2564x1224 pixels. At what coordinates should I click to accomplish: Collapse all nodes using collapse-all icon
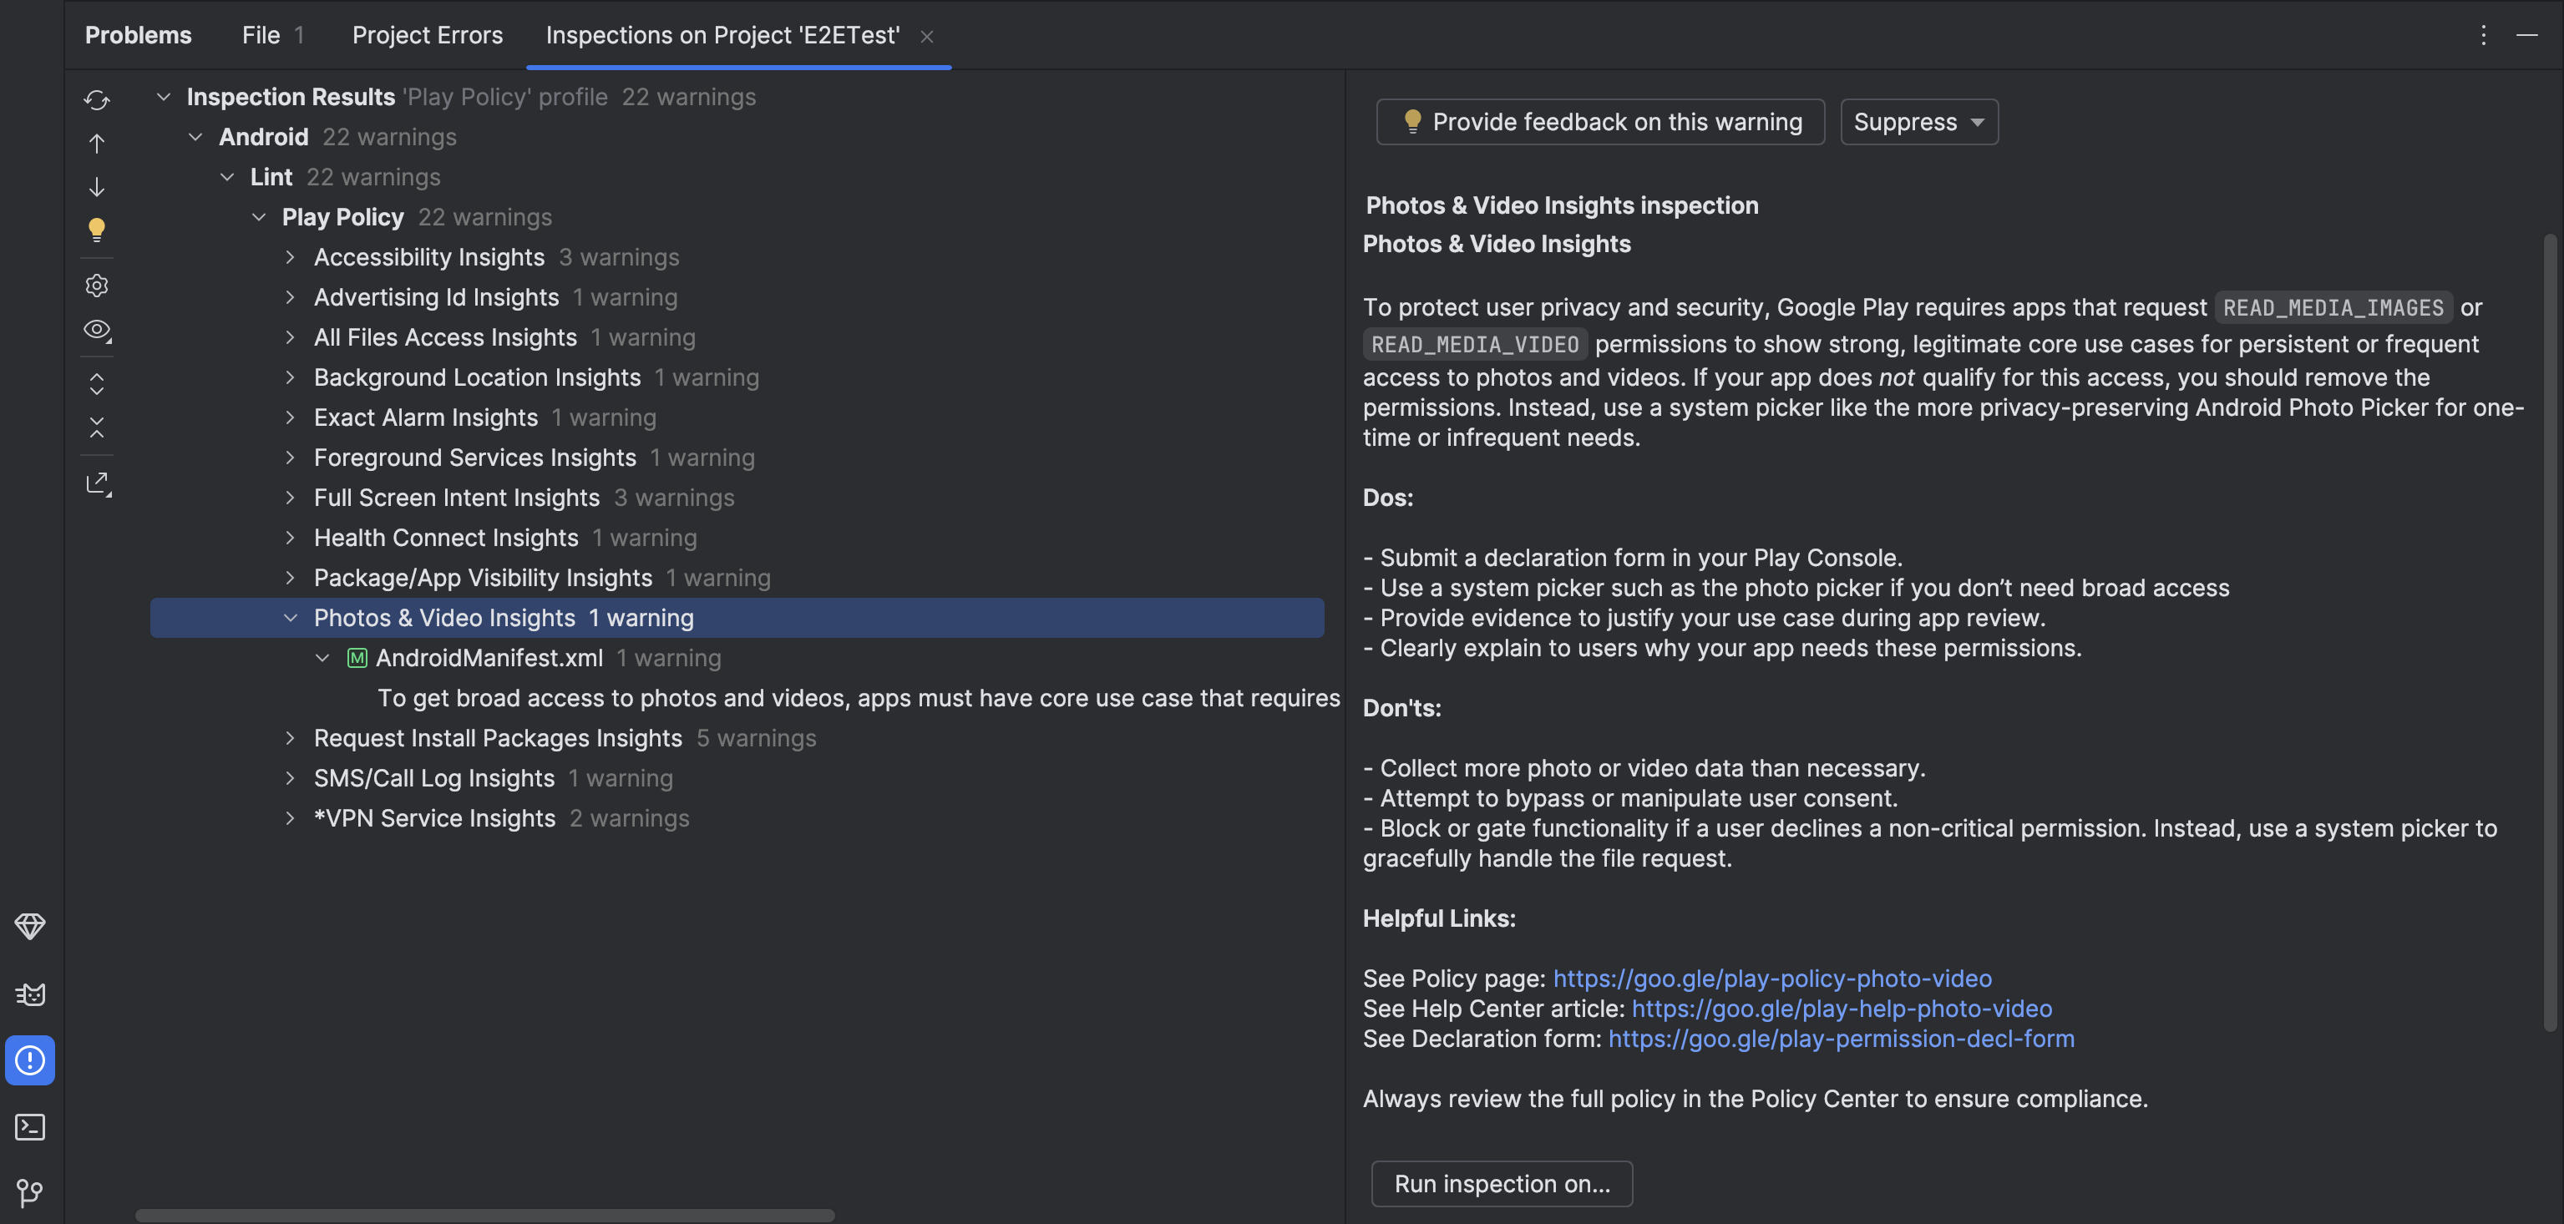(97, 427)
